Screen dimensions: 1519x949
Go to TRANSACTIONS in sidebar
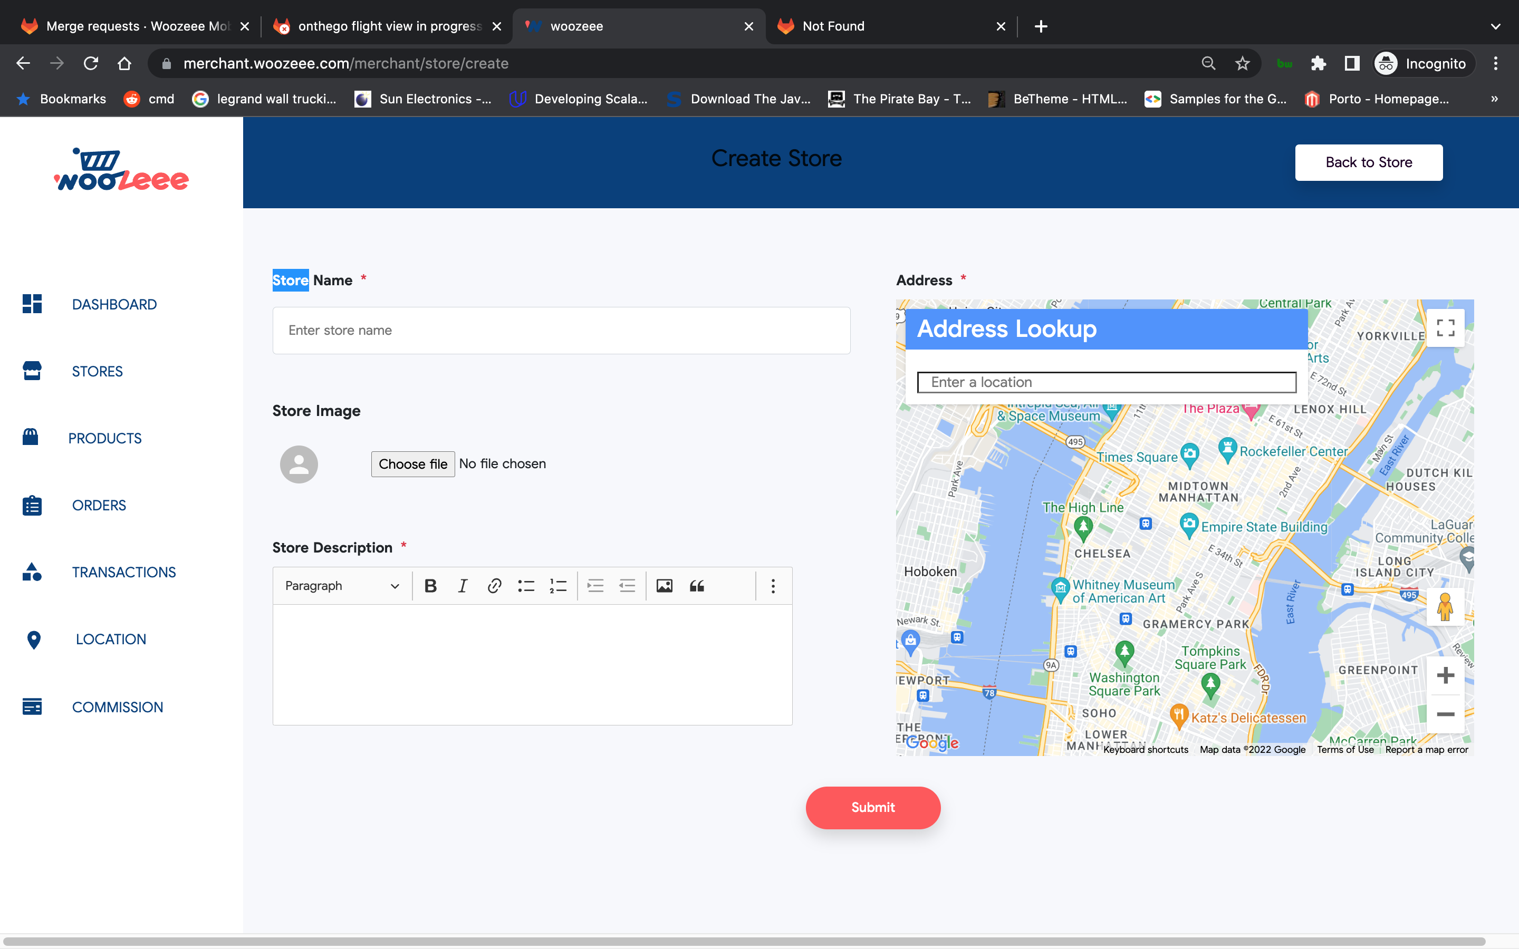click(123, 572)
